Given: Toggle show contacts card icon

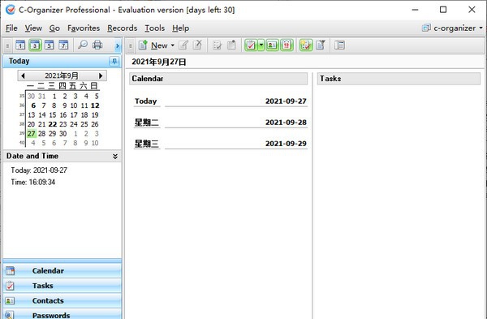Looking at the screenshot, I should pos(272,45).
